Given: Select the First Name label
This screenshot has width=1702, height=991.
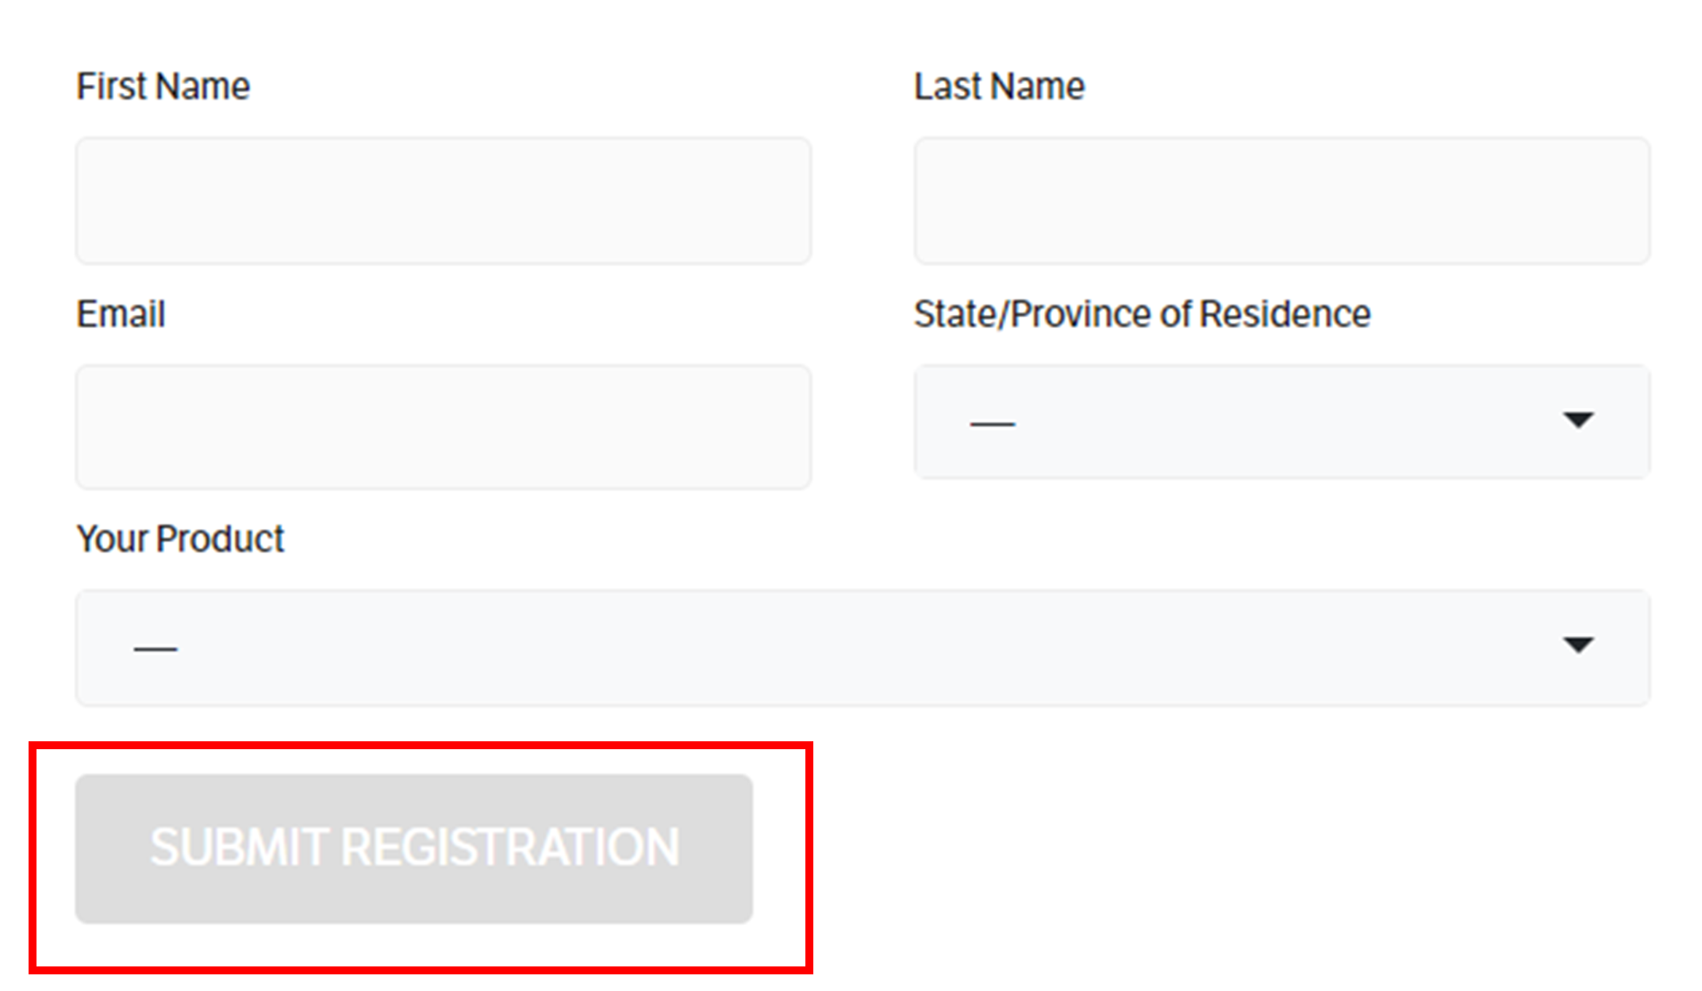Looking at the screenshot, I should pyautogui.click(x=163, y=86).
